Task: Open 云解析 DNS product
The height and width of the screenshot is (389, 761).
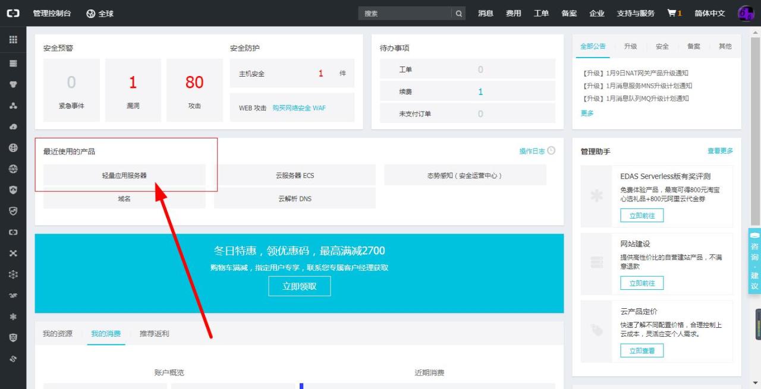Action: (x=295, y=198)
